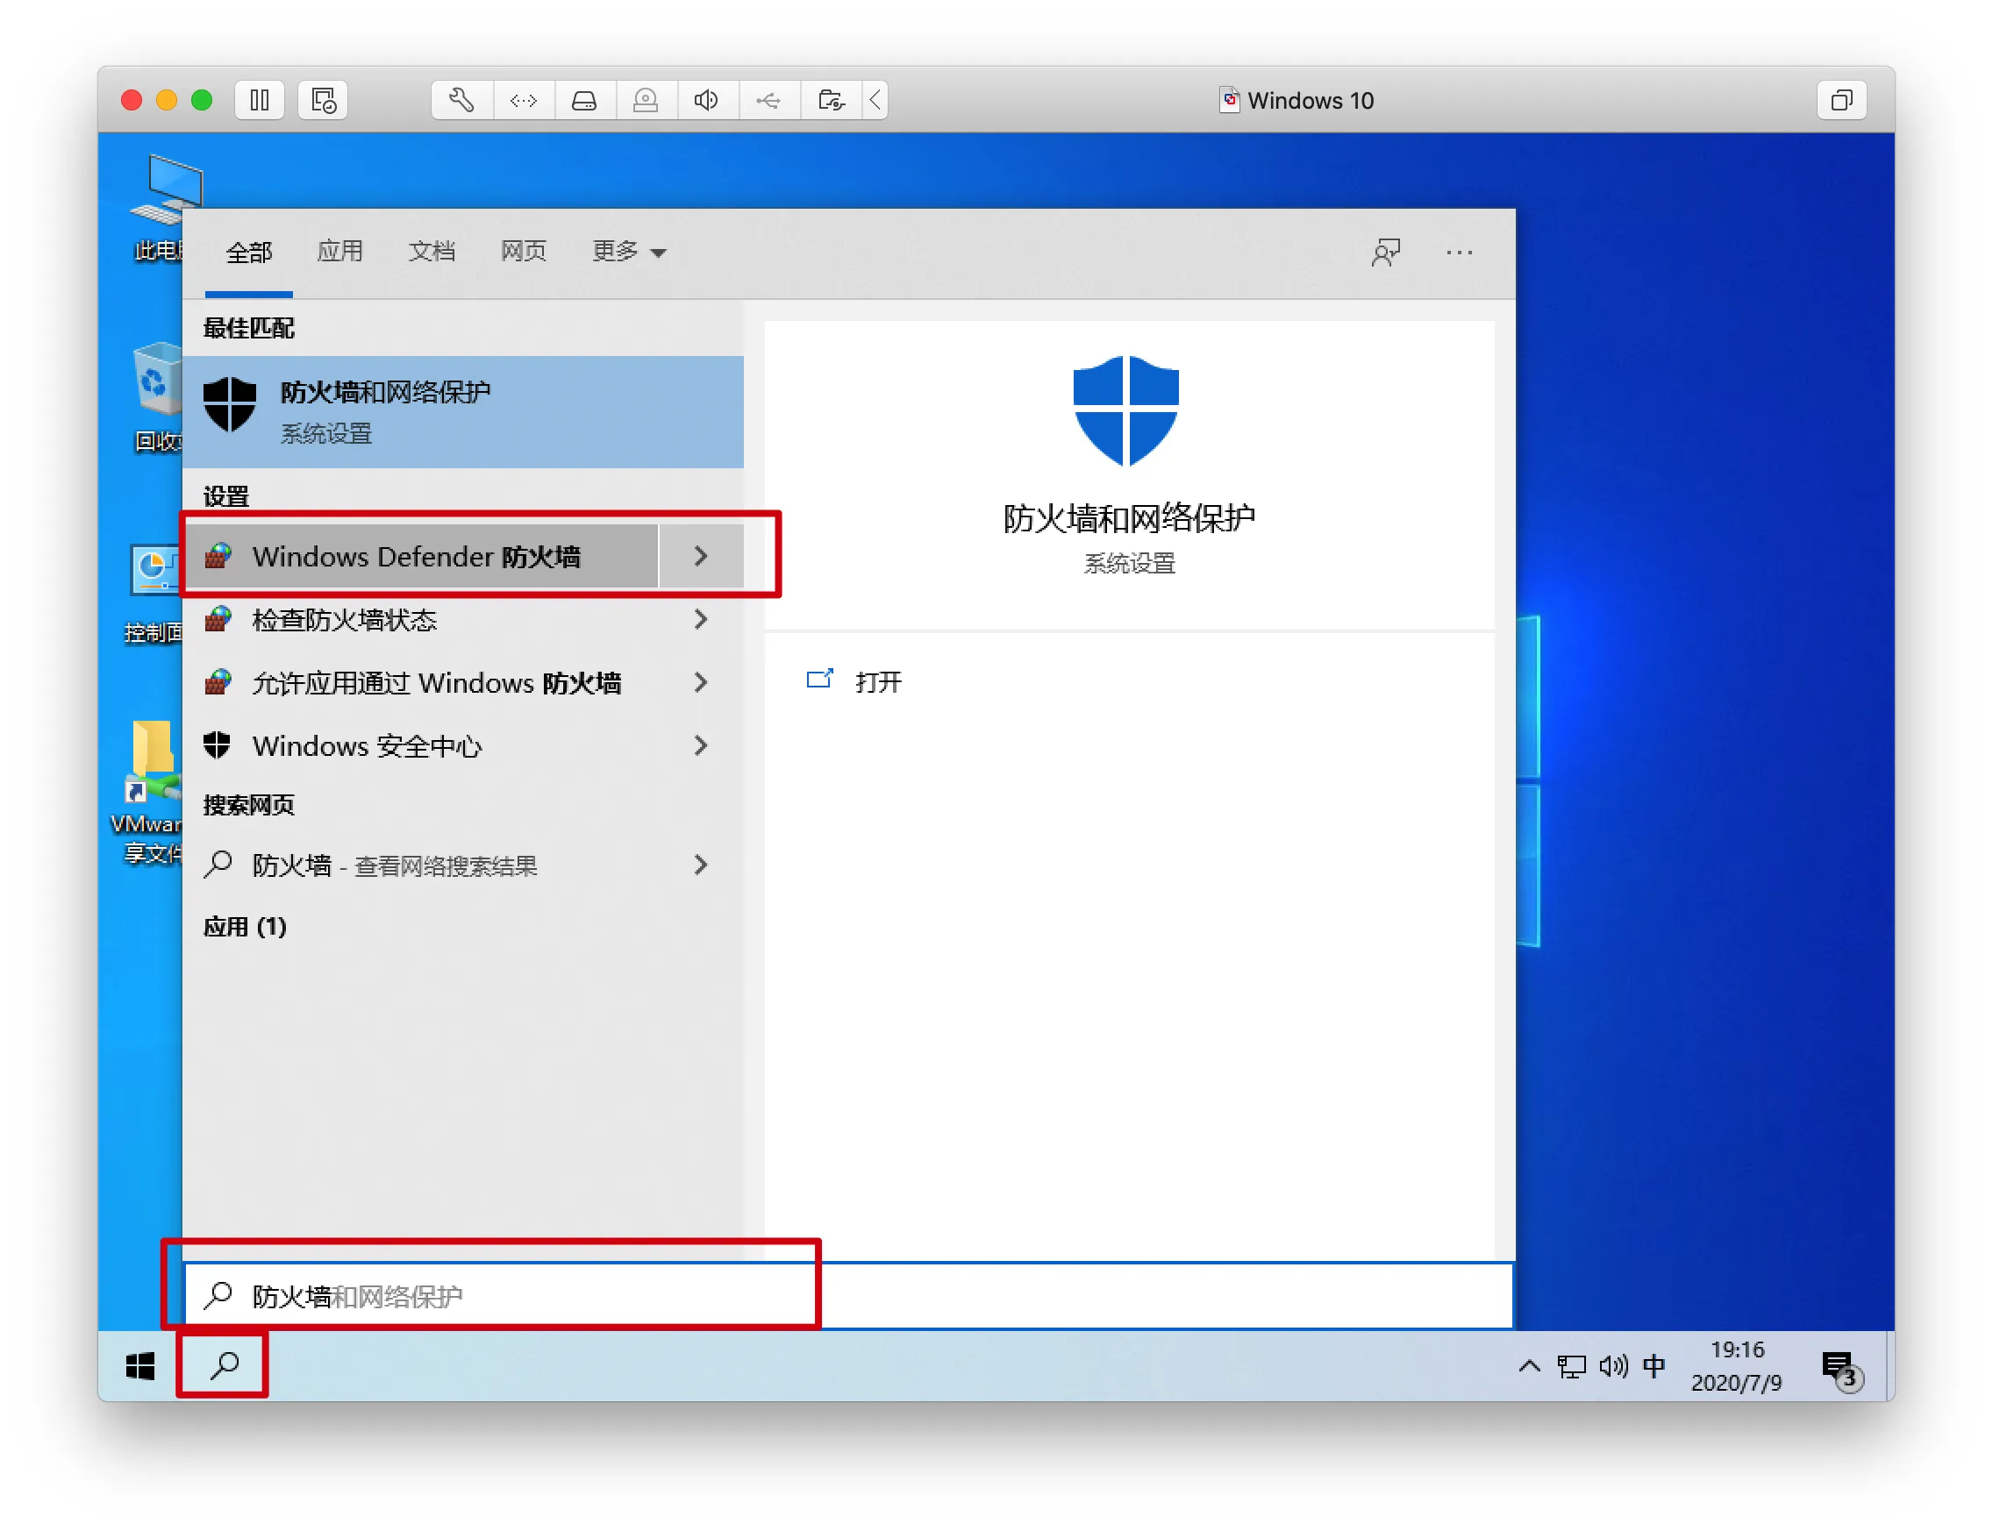The height and width of the screenshot is (1531, 1993).
Task: Switch to the 全部 search tab
Action: coord(249,252)
